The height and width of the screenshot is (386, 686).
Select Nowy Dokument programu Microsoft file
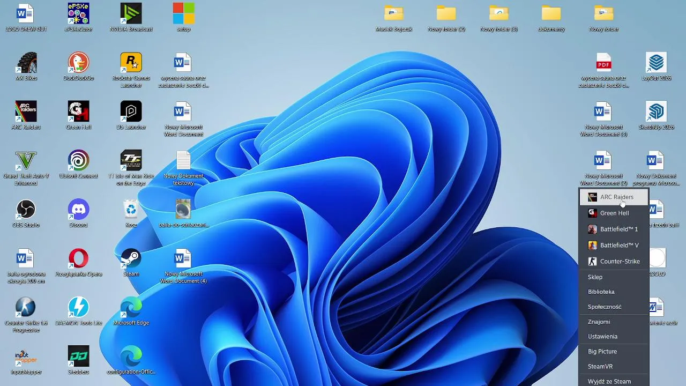coord(656,168)
